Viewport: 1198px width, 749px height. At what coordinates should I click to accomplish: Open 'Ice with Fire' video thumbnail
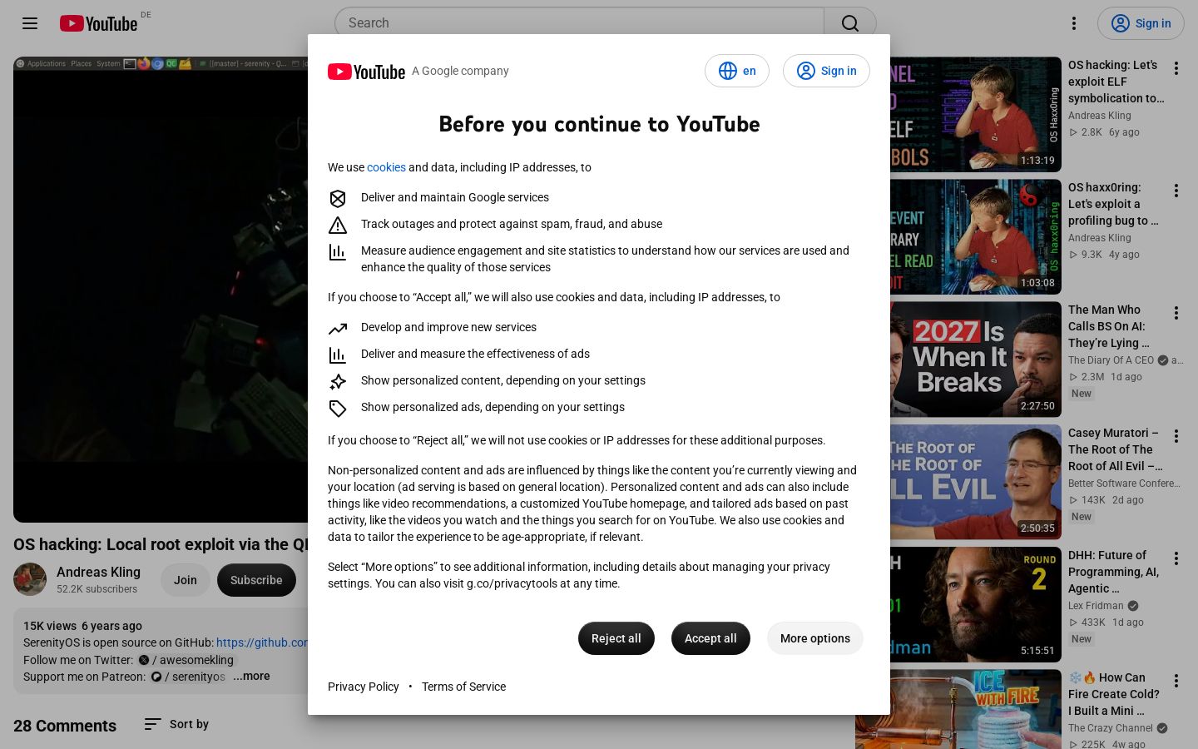coord(958,709)
